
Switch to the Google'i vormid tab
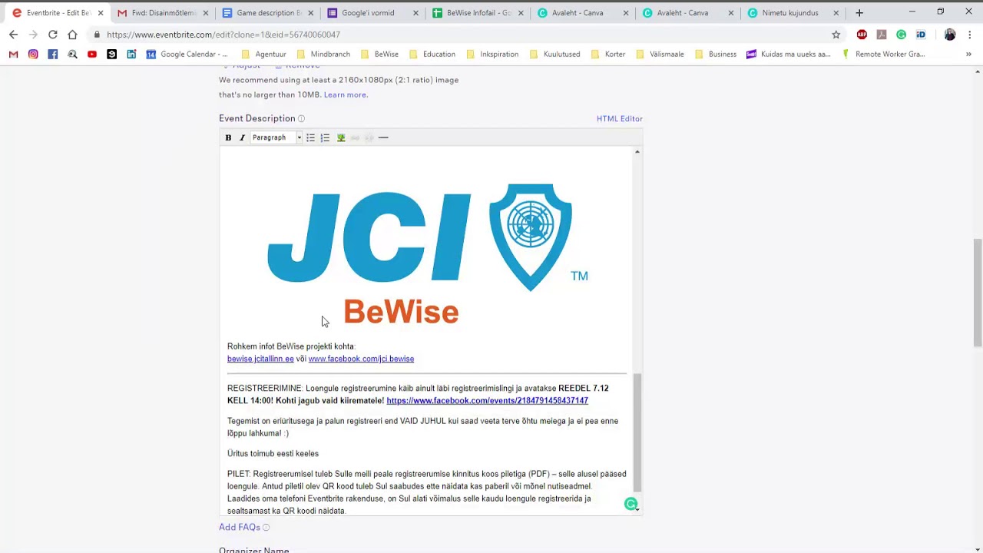[x=372, y=13]
